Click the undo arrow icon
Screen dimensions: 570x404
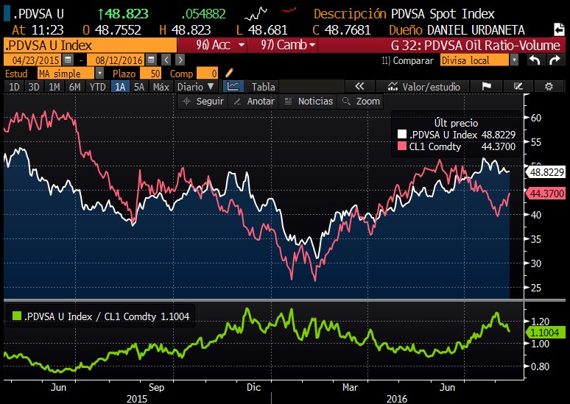click(x=535, y=60)
